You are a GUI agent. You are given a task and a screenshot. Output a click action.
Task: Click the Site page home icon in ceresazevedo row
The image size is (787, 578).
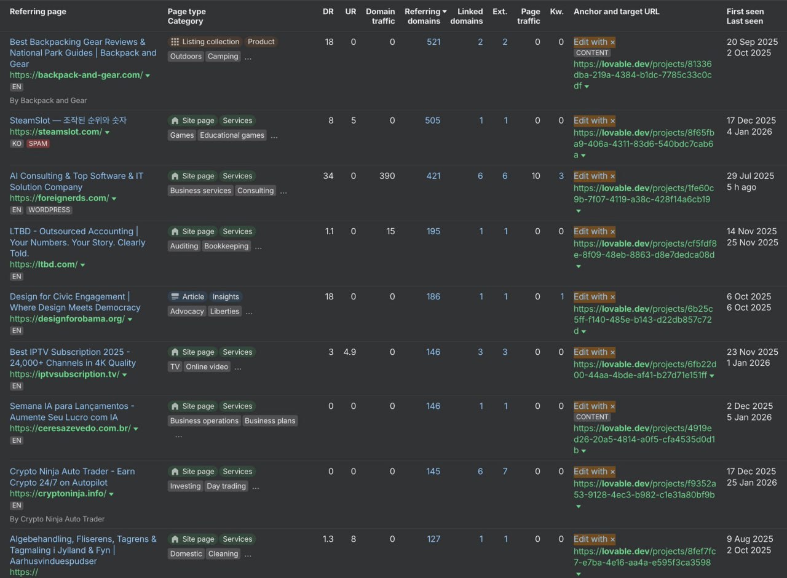point(175,406)
